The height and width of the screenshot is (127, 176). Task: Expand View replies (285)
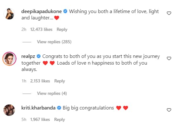point(54,42)
